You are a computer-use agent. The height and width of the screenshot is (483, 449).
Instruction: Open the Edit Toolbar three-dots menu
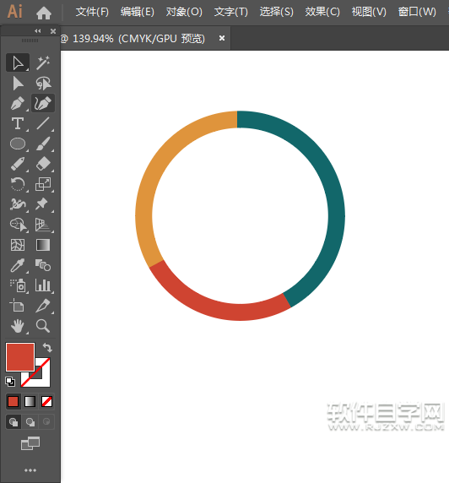(30, 470)
